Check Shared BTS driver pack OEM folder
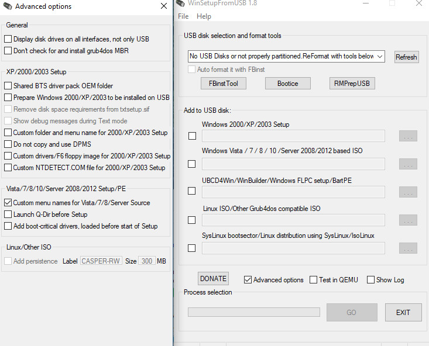The image size is (429, 346). tap(8, 86)
